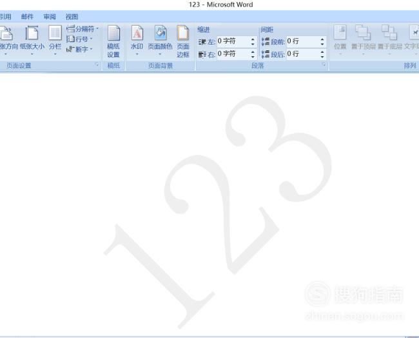Click the 断字 hyphenation icon

(x=70, y=49)
